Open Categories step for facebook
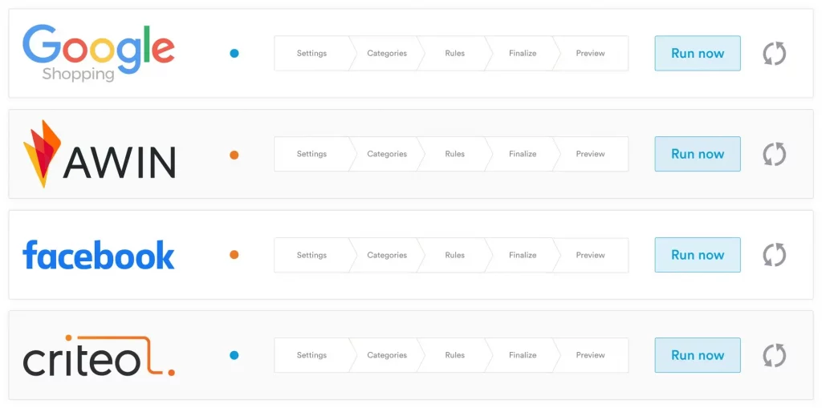The image size is (822, 408). point(387,255)
